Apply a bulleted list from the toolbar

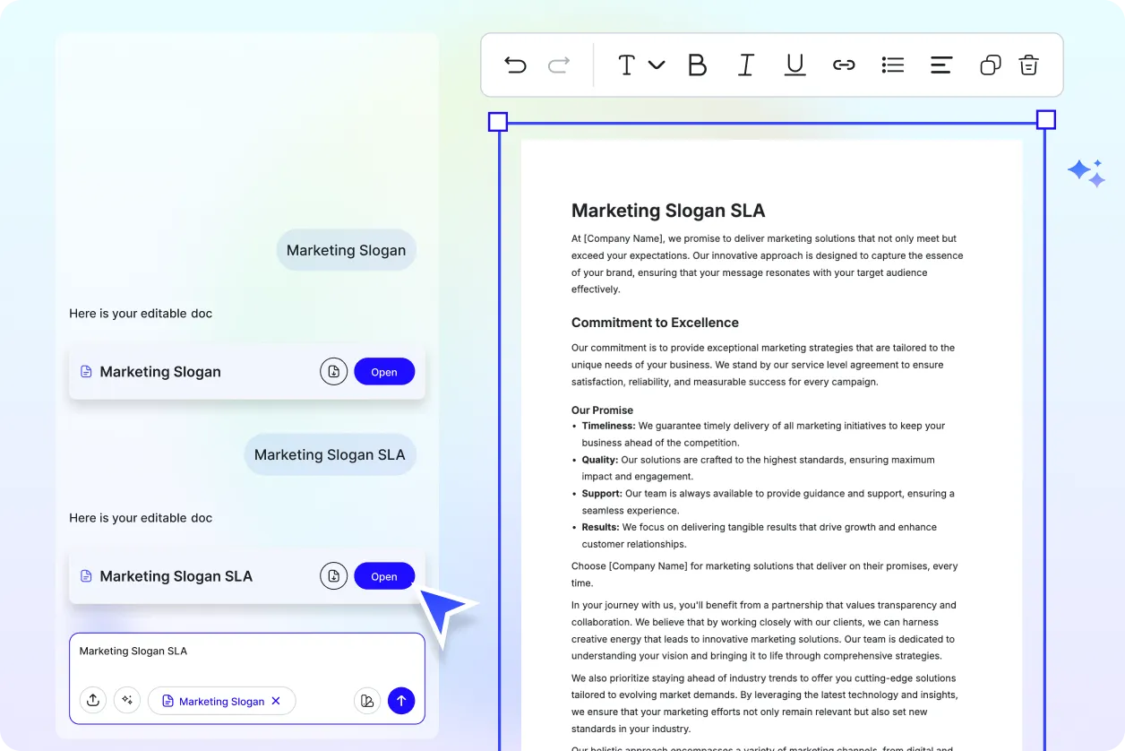[892, 65]
